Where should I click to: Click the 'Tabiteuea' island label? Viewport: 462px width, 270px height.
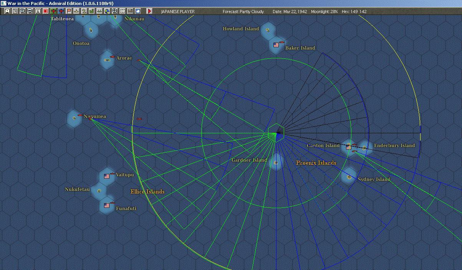(62, 18)
